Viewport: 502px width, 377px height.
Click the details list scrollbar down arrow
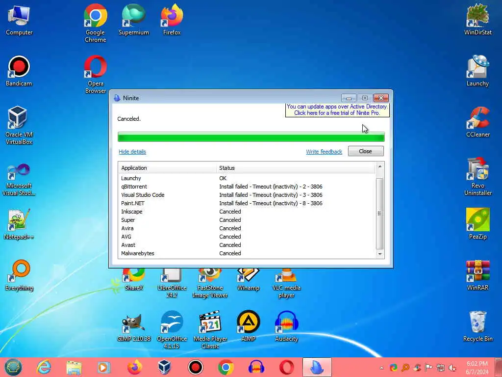[x=380, y=254]
